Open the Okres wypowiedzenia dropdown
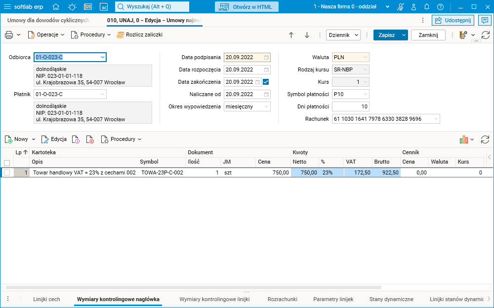 (x=267, y=106)
